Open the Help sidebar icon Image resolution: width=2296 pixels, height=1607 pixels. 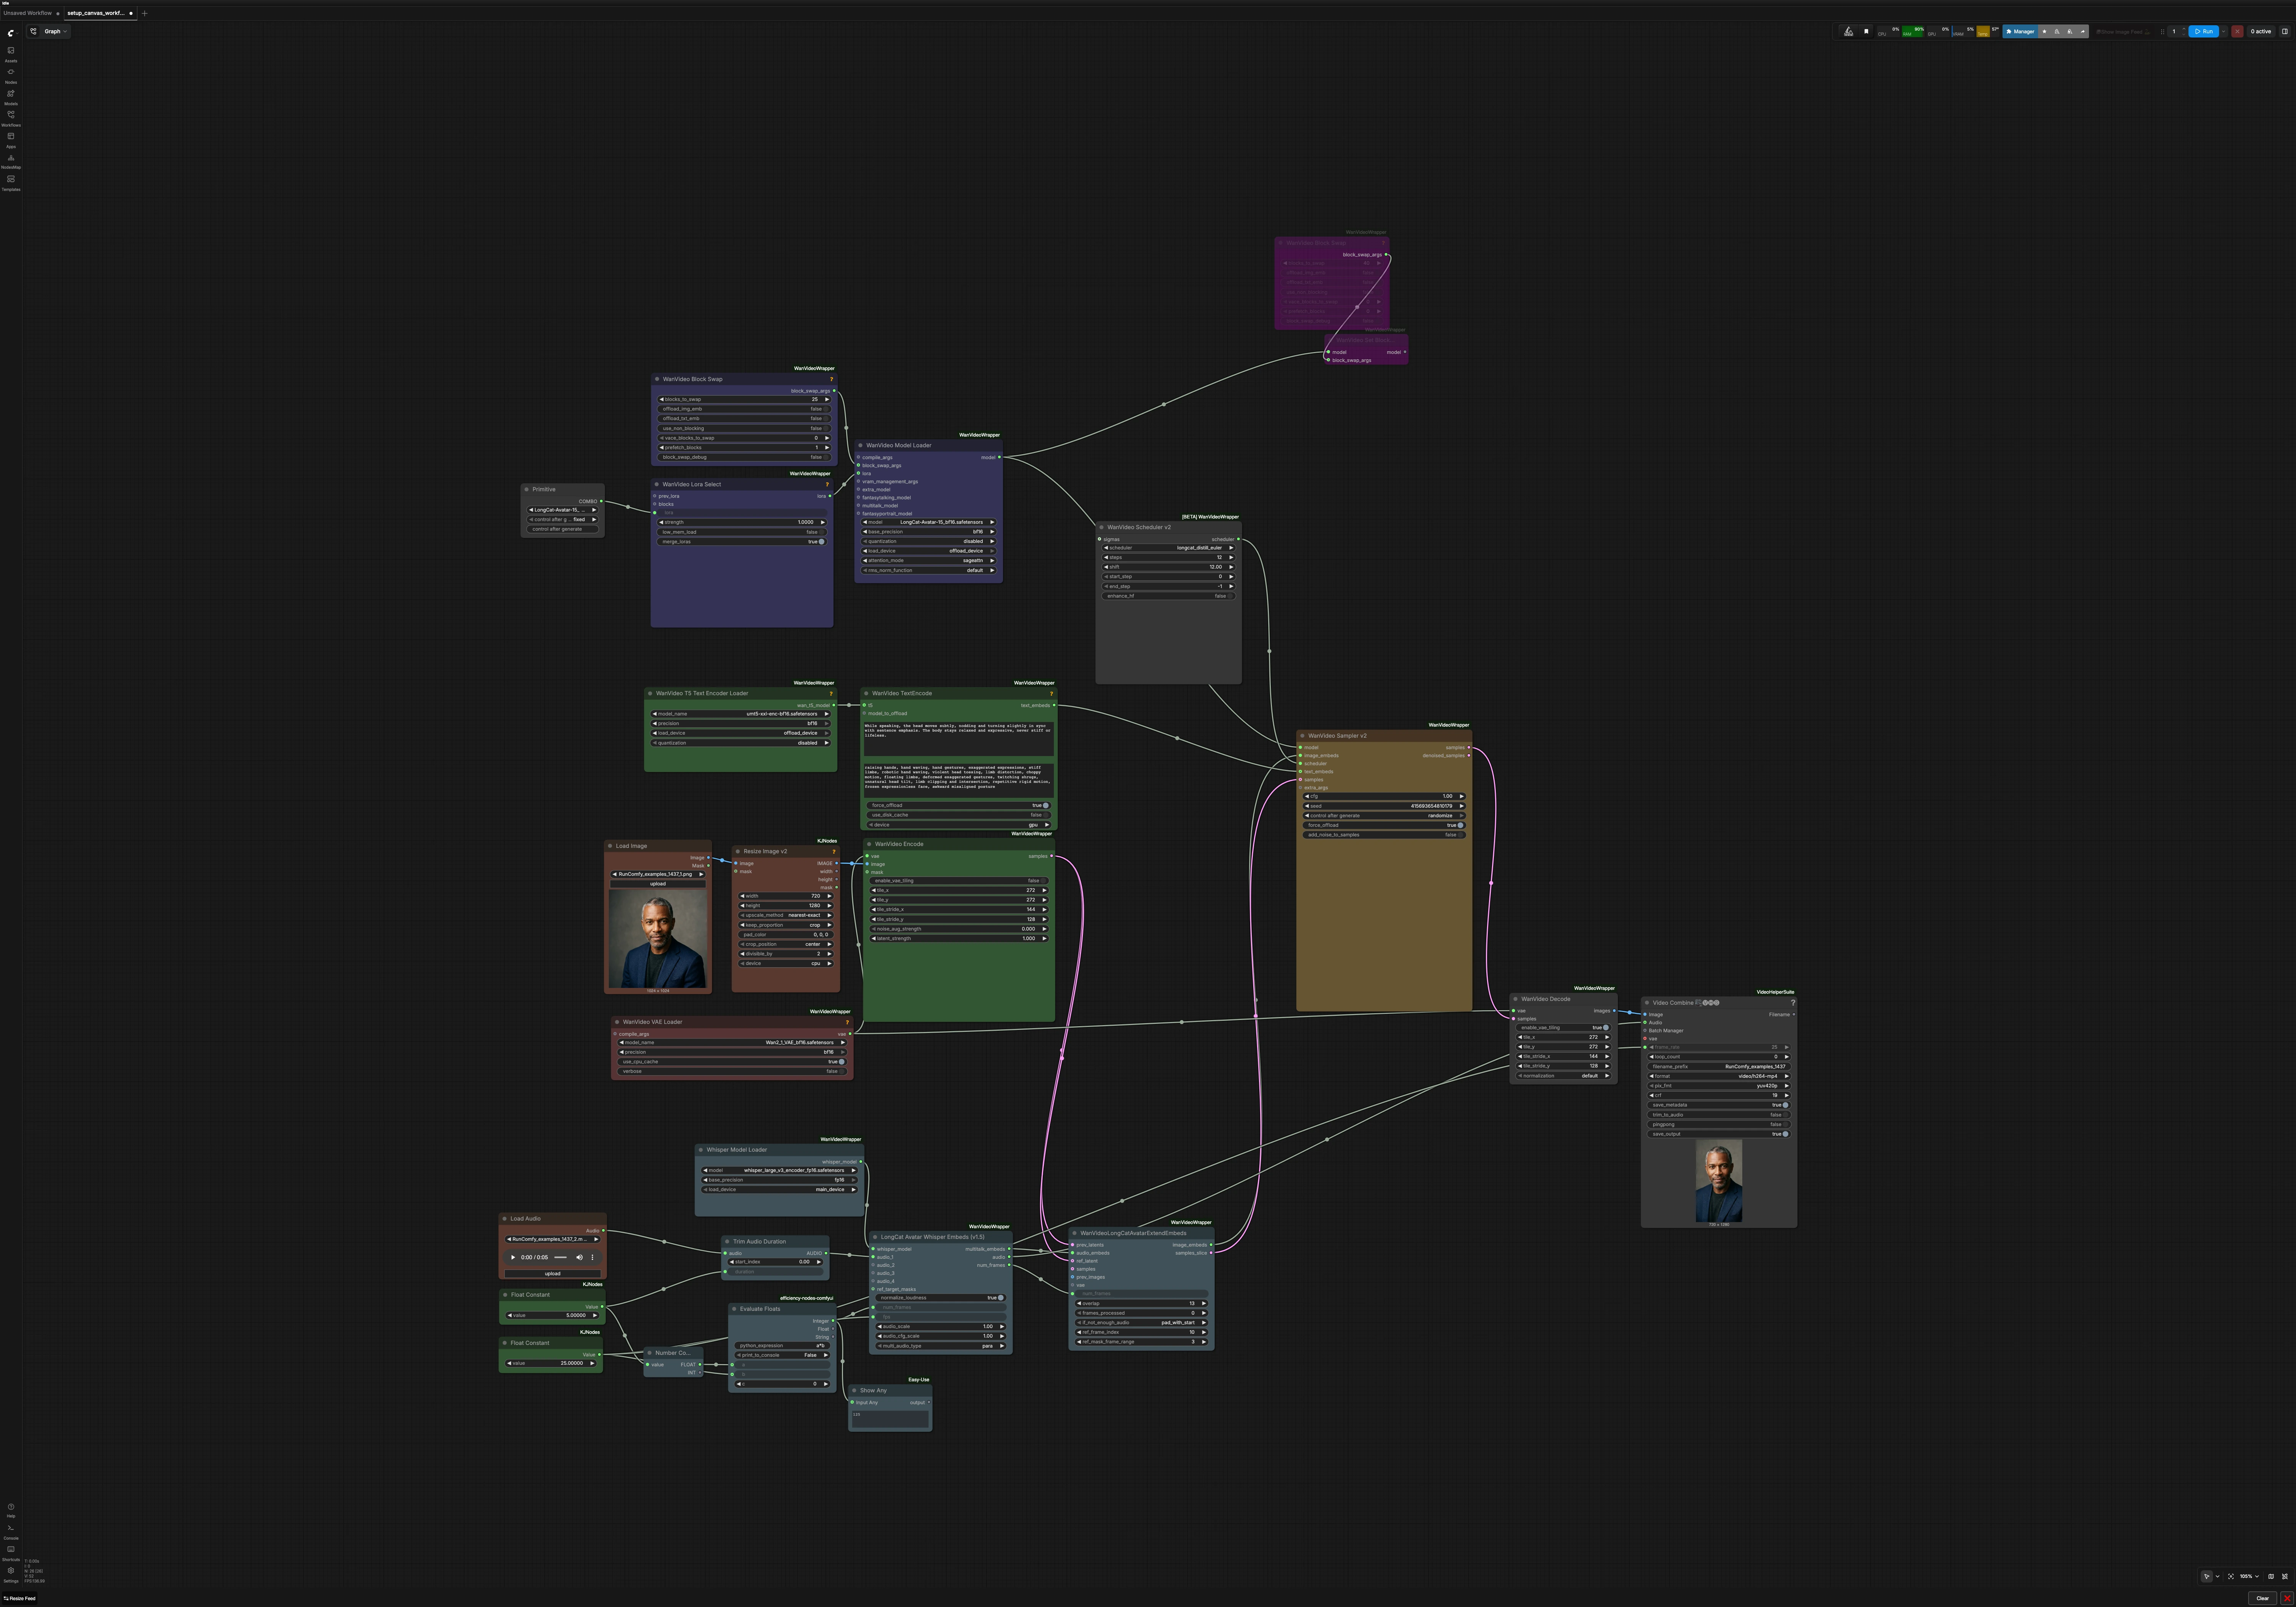(11, 1509)
